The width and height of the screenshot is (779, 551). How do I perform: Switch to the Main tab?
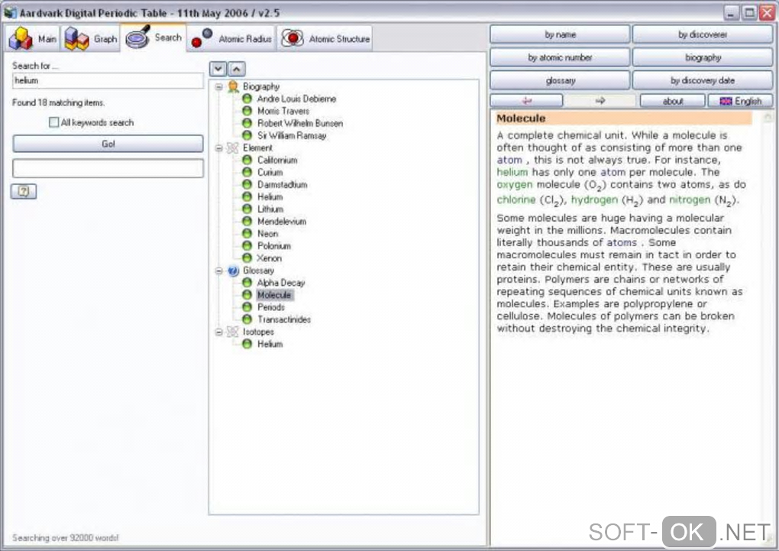coord(33,38)
